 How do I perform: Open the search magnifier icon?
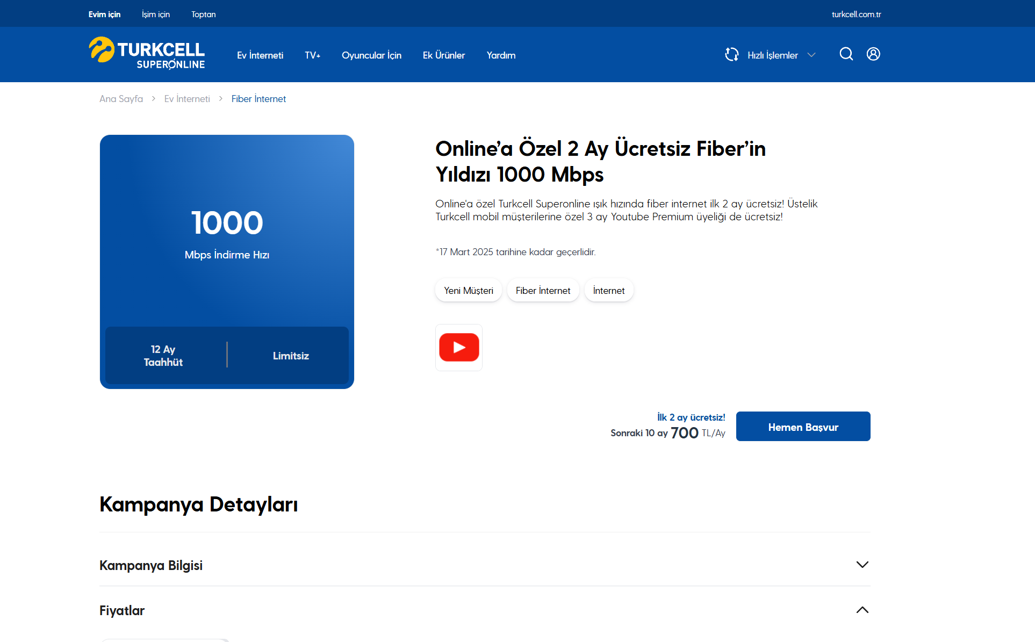coord(846,54)
